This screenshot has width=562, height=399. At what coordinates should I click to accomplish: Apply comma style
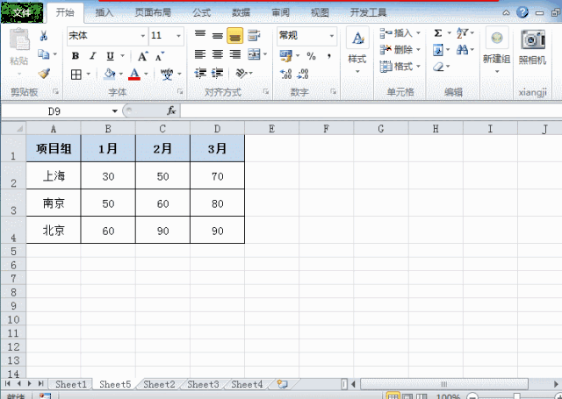[x=328, y=56]
